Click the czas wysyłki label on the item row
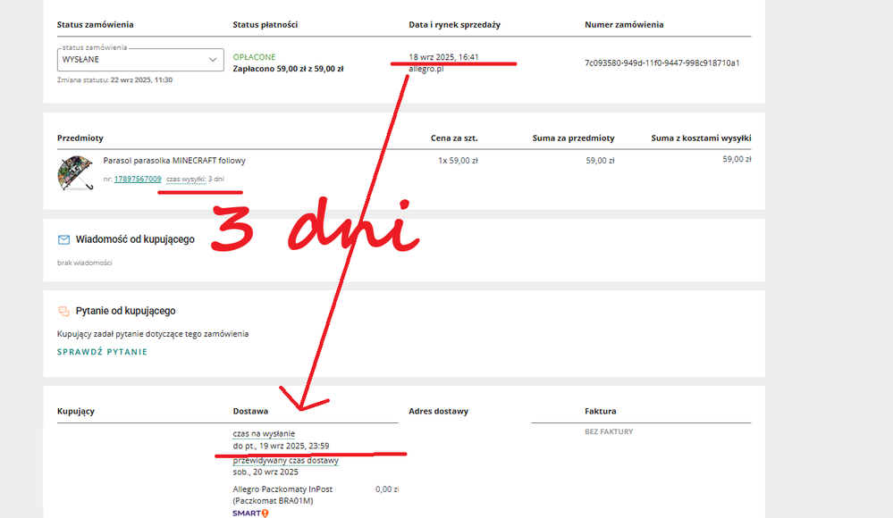 185,180
